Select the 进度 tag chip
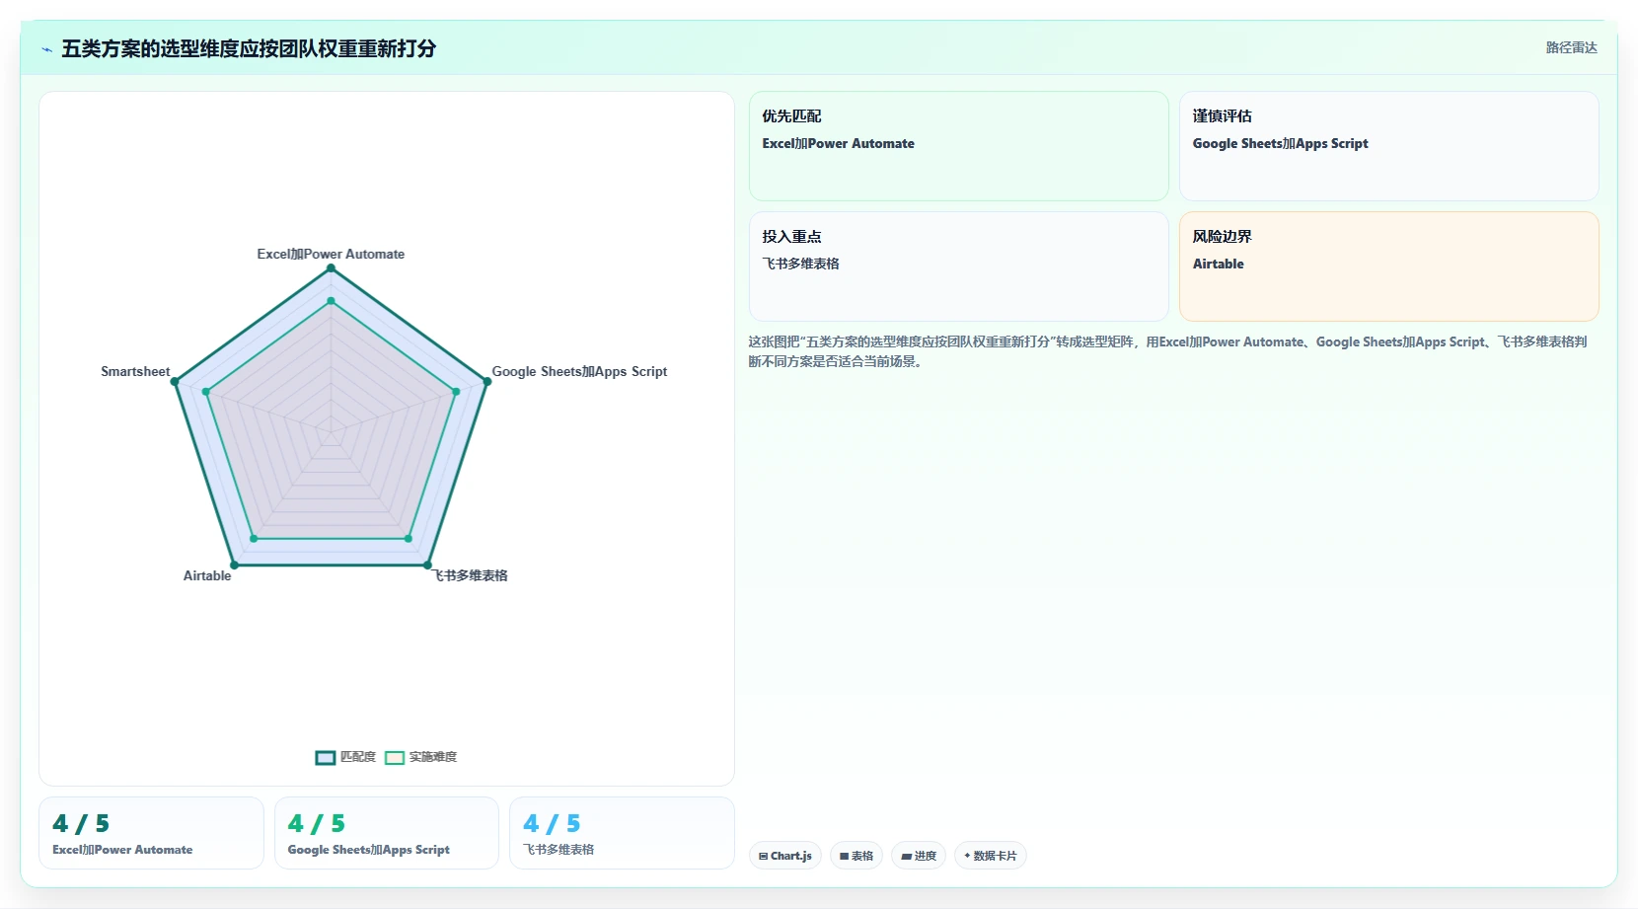 919,856
